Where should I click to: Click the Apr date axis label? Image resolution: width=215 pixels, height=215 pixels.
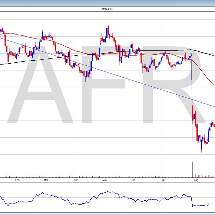click(76, 180)
